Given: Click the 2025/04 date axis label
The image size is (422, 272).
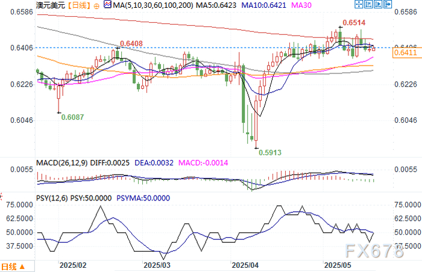Looking at the screenshot, I should 245,265.
